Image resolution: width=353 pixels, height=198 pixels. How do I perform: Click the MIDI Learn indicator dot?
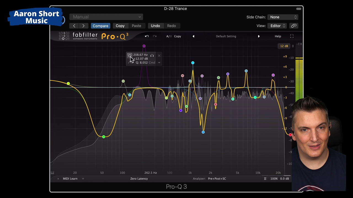pyautogui.click(x=58, y=179)
